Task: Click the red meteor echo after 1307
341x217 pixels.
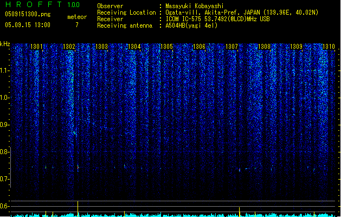Action: coord(240,170)
